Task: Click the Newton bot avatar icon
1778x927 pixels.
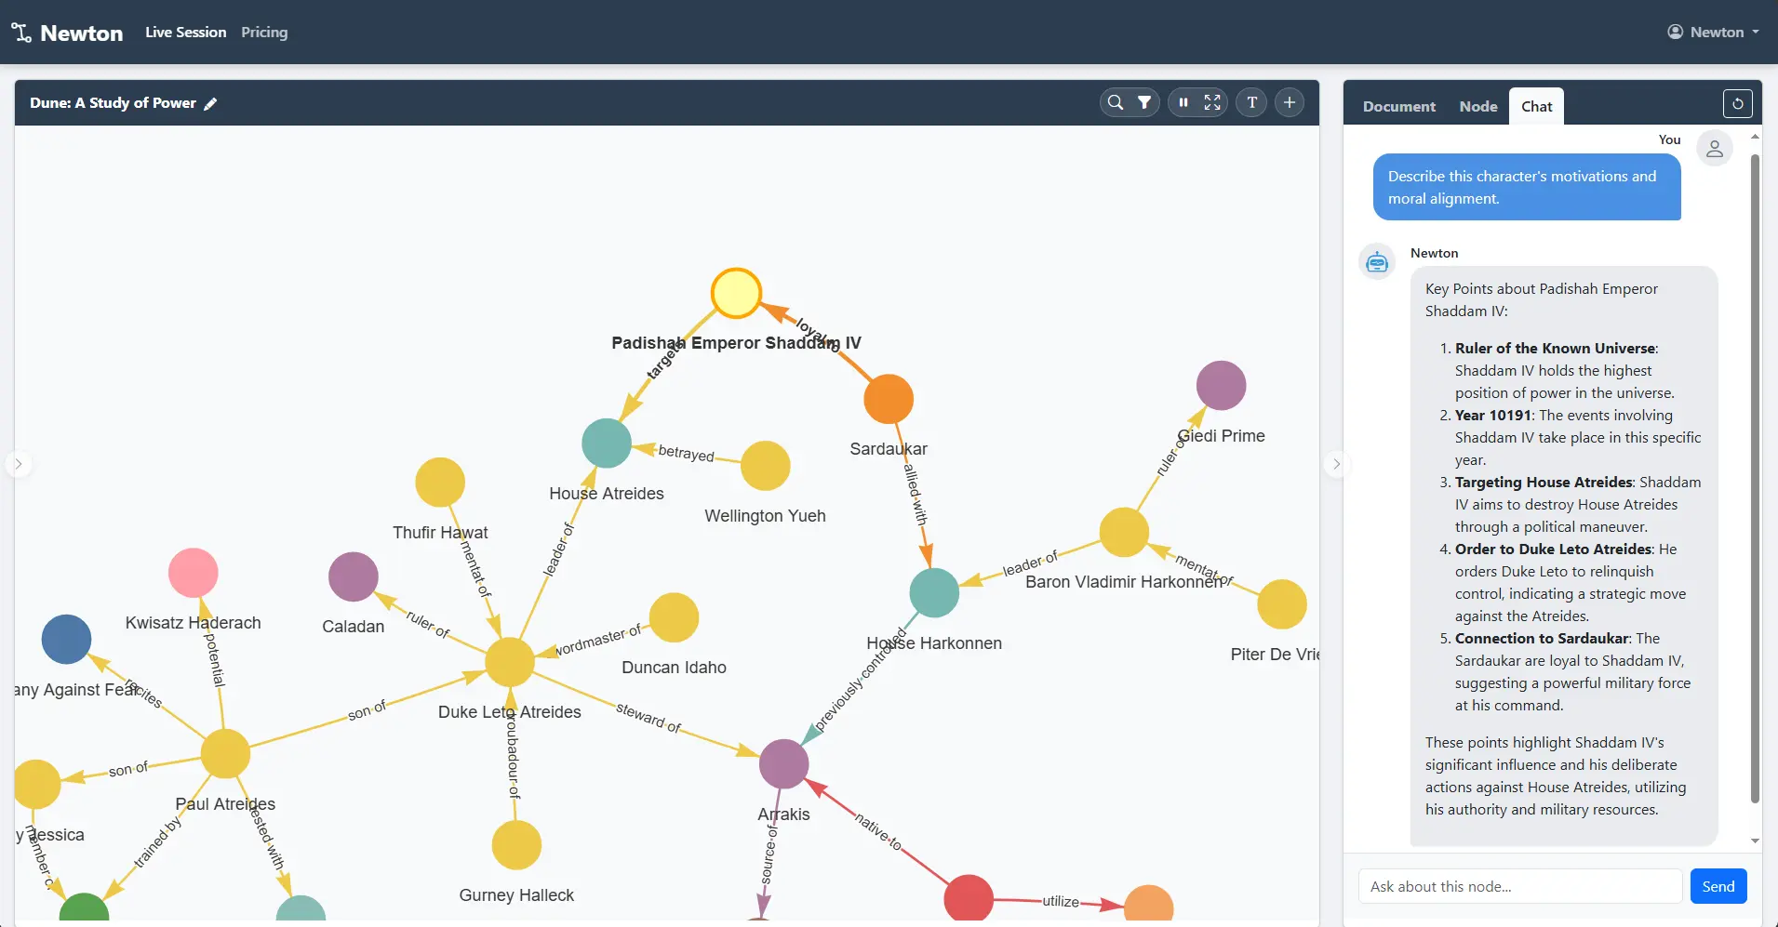Action: 1376,262
